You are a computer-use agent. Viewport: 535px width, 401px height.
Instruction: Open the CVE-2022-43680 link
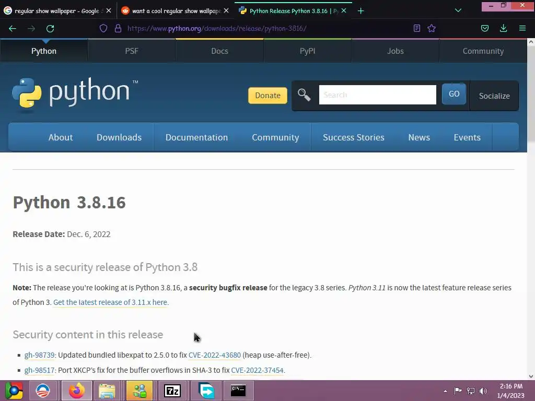pyautogui.click(x=215, y=355)
